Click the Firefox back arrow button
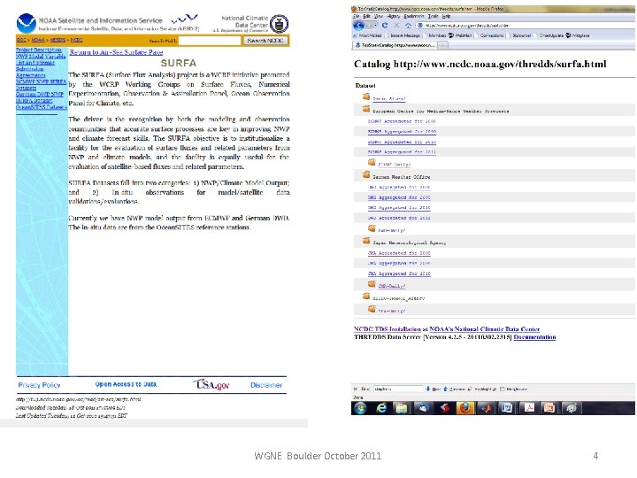This screenshot has height=478, width=637. pos(358,25)
